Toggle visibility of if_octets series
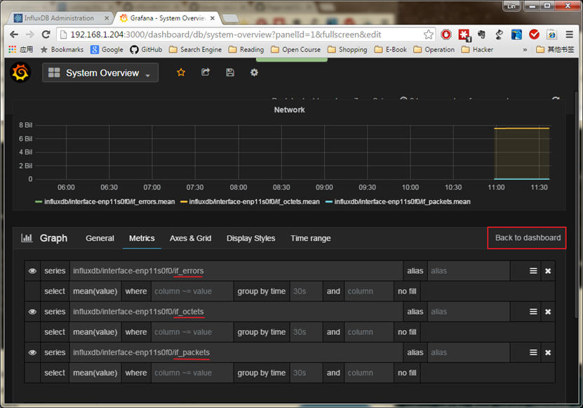Viewport: 583px width, 408px height. click(32, 312)
